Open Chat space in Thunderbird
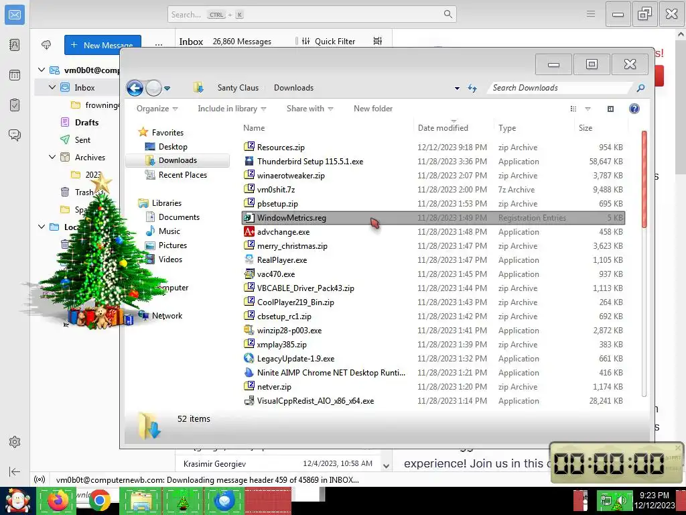The image size is (686, 515). (x=15, y=135)
